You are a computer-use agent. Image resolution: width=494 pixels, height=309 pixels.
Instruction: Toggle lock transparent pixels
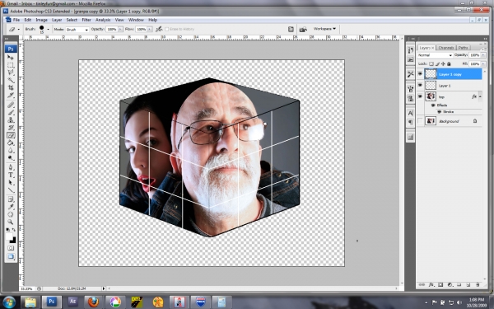(x=431, y=63)
